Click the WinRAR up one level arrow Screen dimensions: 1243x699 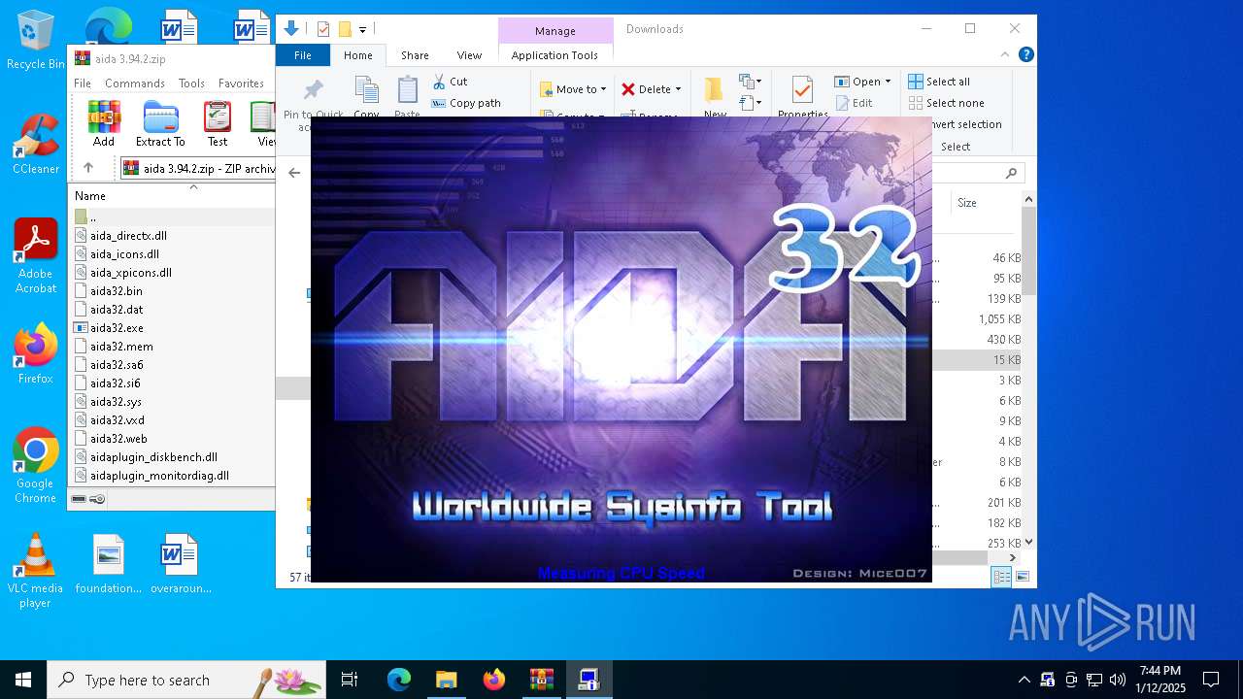click(x=87, y=168)
